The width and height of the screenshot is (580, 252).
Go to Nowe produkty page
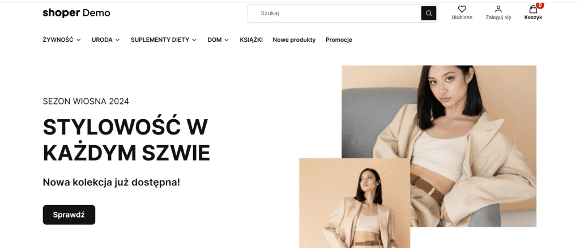[294, 40]
